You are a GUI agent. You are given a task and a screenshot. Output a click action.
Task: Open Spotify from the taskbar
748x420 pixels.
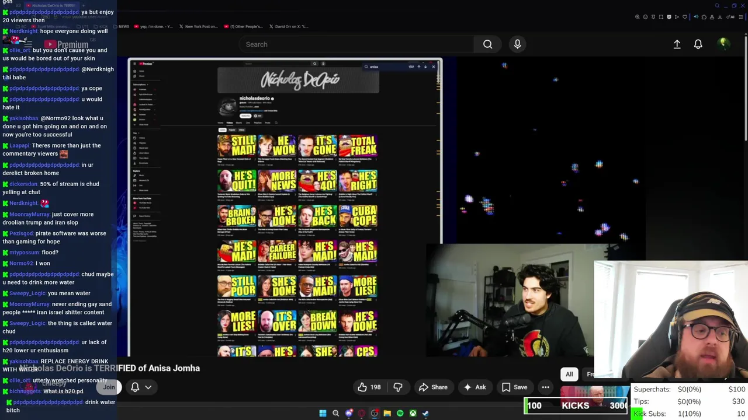tap(400, 413)
